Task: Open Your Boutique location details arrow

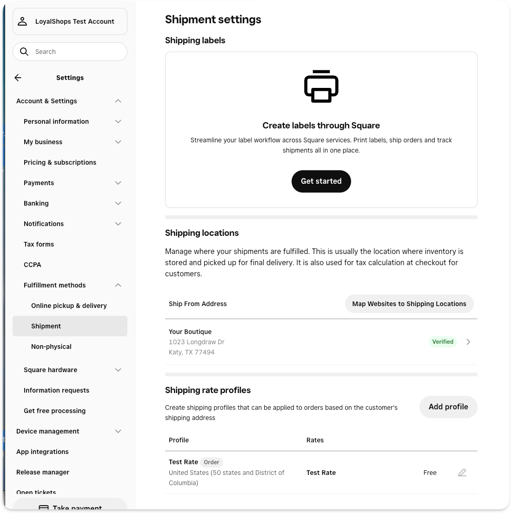Action: [468, 342]
